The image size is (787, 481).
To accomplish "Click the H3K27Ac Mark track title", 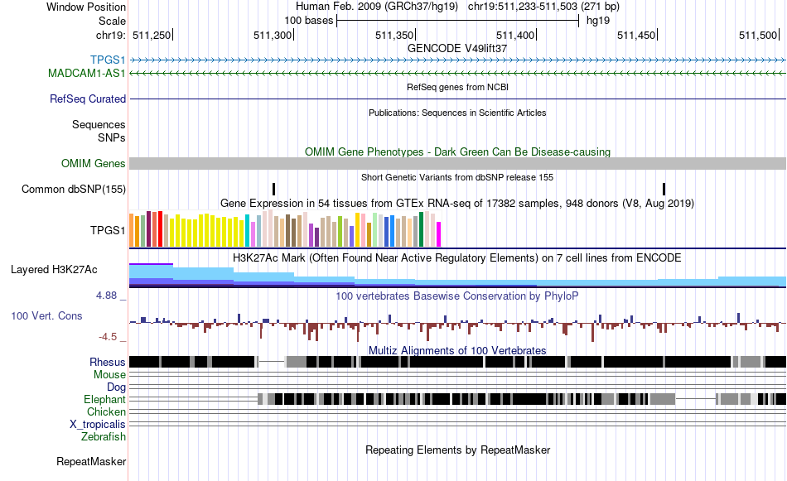I will pyautogui.click(x=457, y=257).
